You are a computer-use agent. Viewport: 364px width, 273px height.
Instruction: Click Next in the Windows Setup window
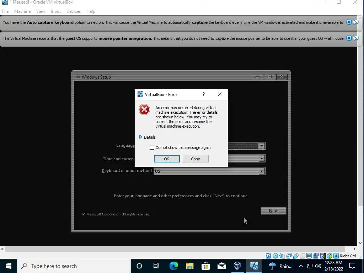click(273, 211)
